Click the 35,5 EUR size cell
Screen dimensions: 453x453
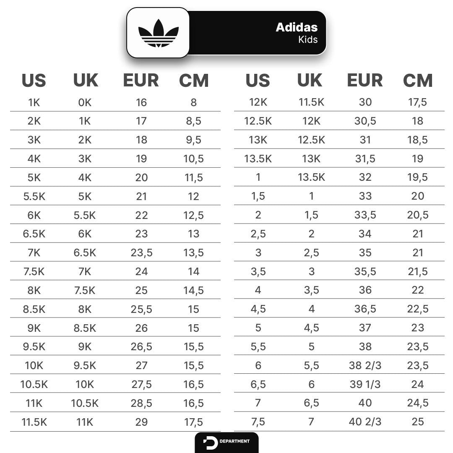(x=365, y=271)
